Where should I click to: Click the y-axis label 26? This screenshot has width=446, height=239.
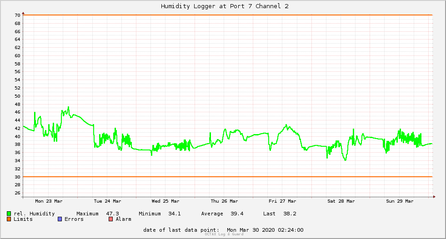18,193
